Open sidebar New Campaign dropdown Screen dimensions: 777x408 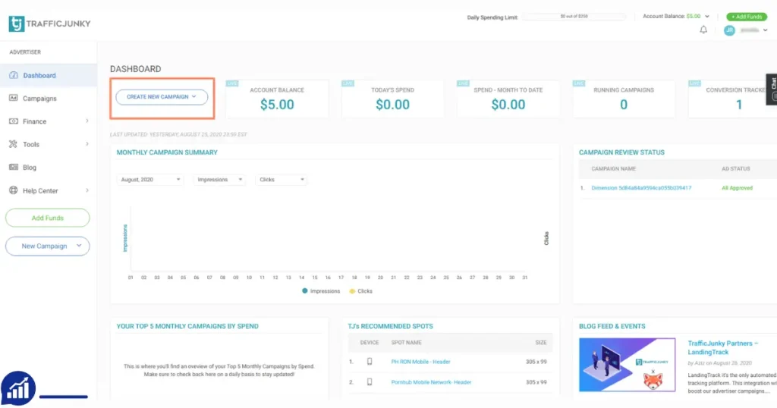(48, 246)
